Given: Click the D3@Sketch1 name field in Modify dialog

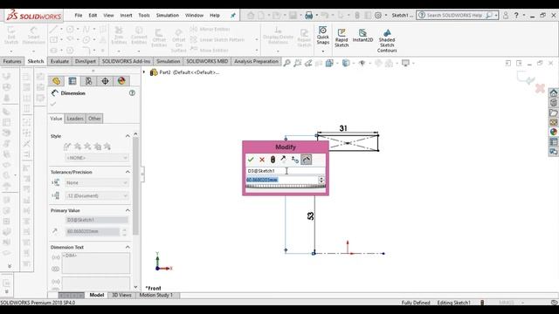Looking at the screenshot, I should pyautogui.click(x=286, y=171).
